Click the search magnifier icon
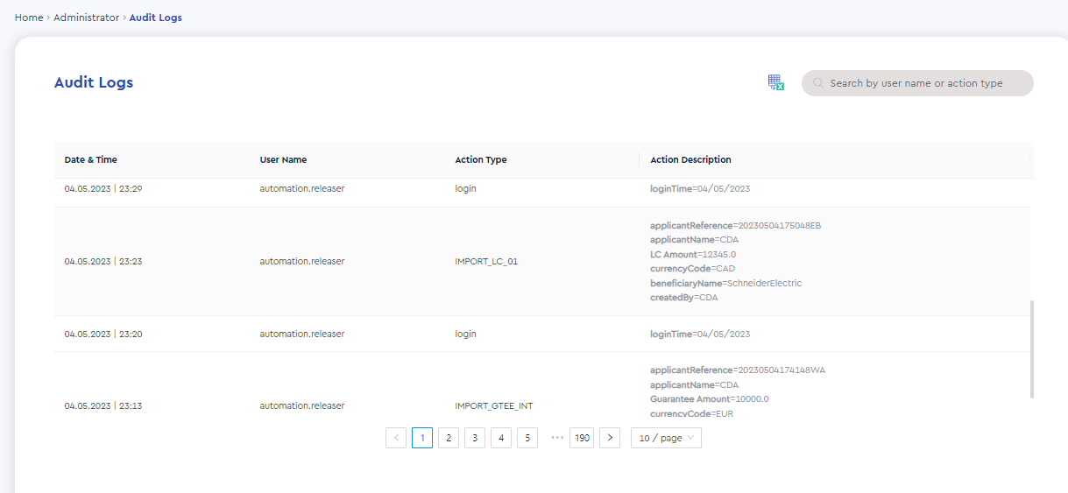The width and height of the screenshot is (1068, 493). pyautogui.click(x=818, y=83)
